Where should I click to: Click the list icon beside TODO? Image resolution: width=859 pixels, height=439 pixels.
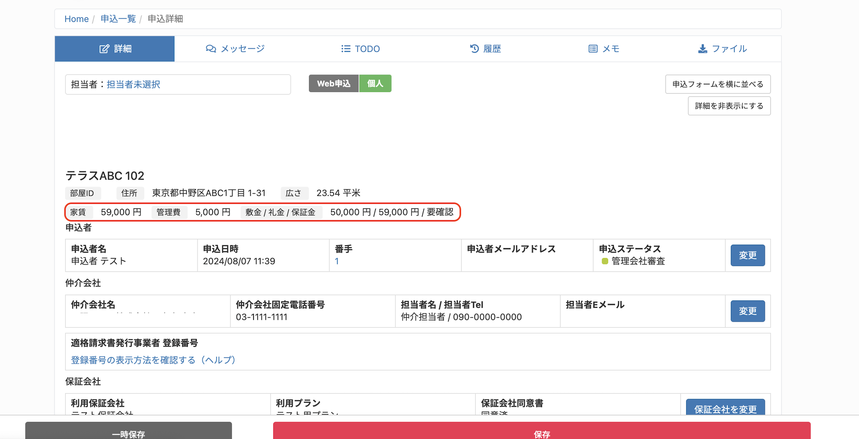[x=346, y=49]
